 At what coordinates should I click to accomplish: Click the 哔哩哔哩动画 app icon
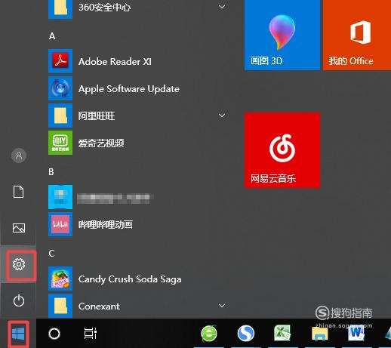click(60, 224)
